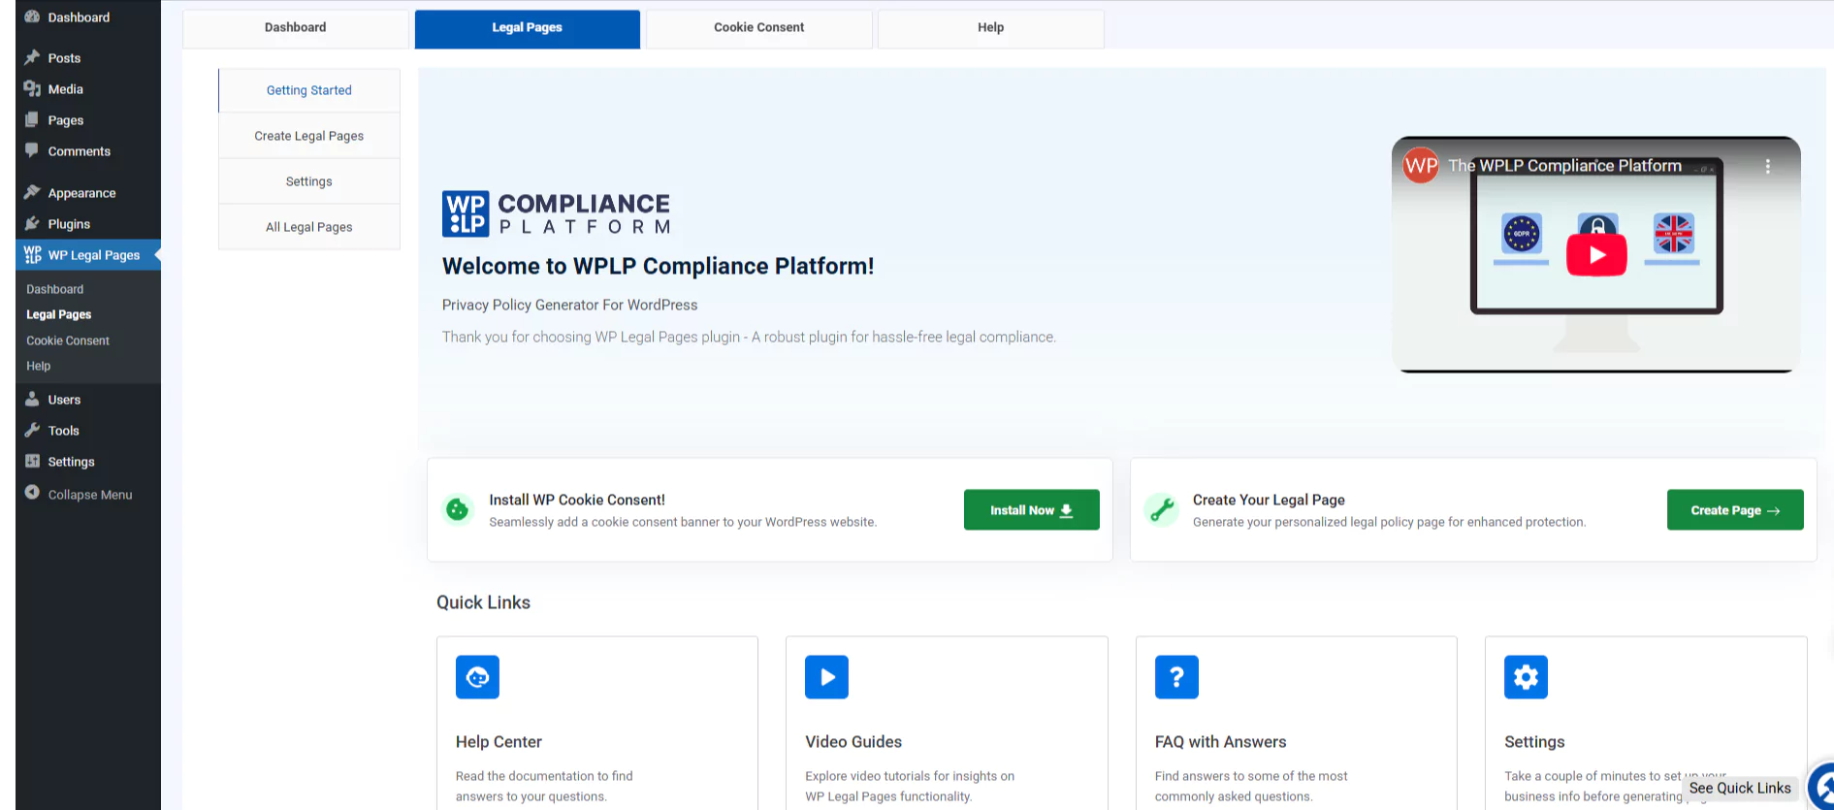The image size is (1834, 810).
Task: Click the Create Page button
Action: [x=1735, y=510]
